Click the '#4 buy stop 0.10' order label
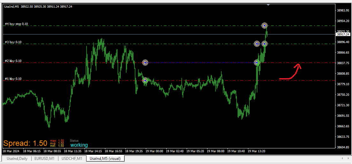 click(16, 24)
